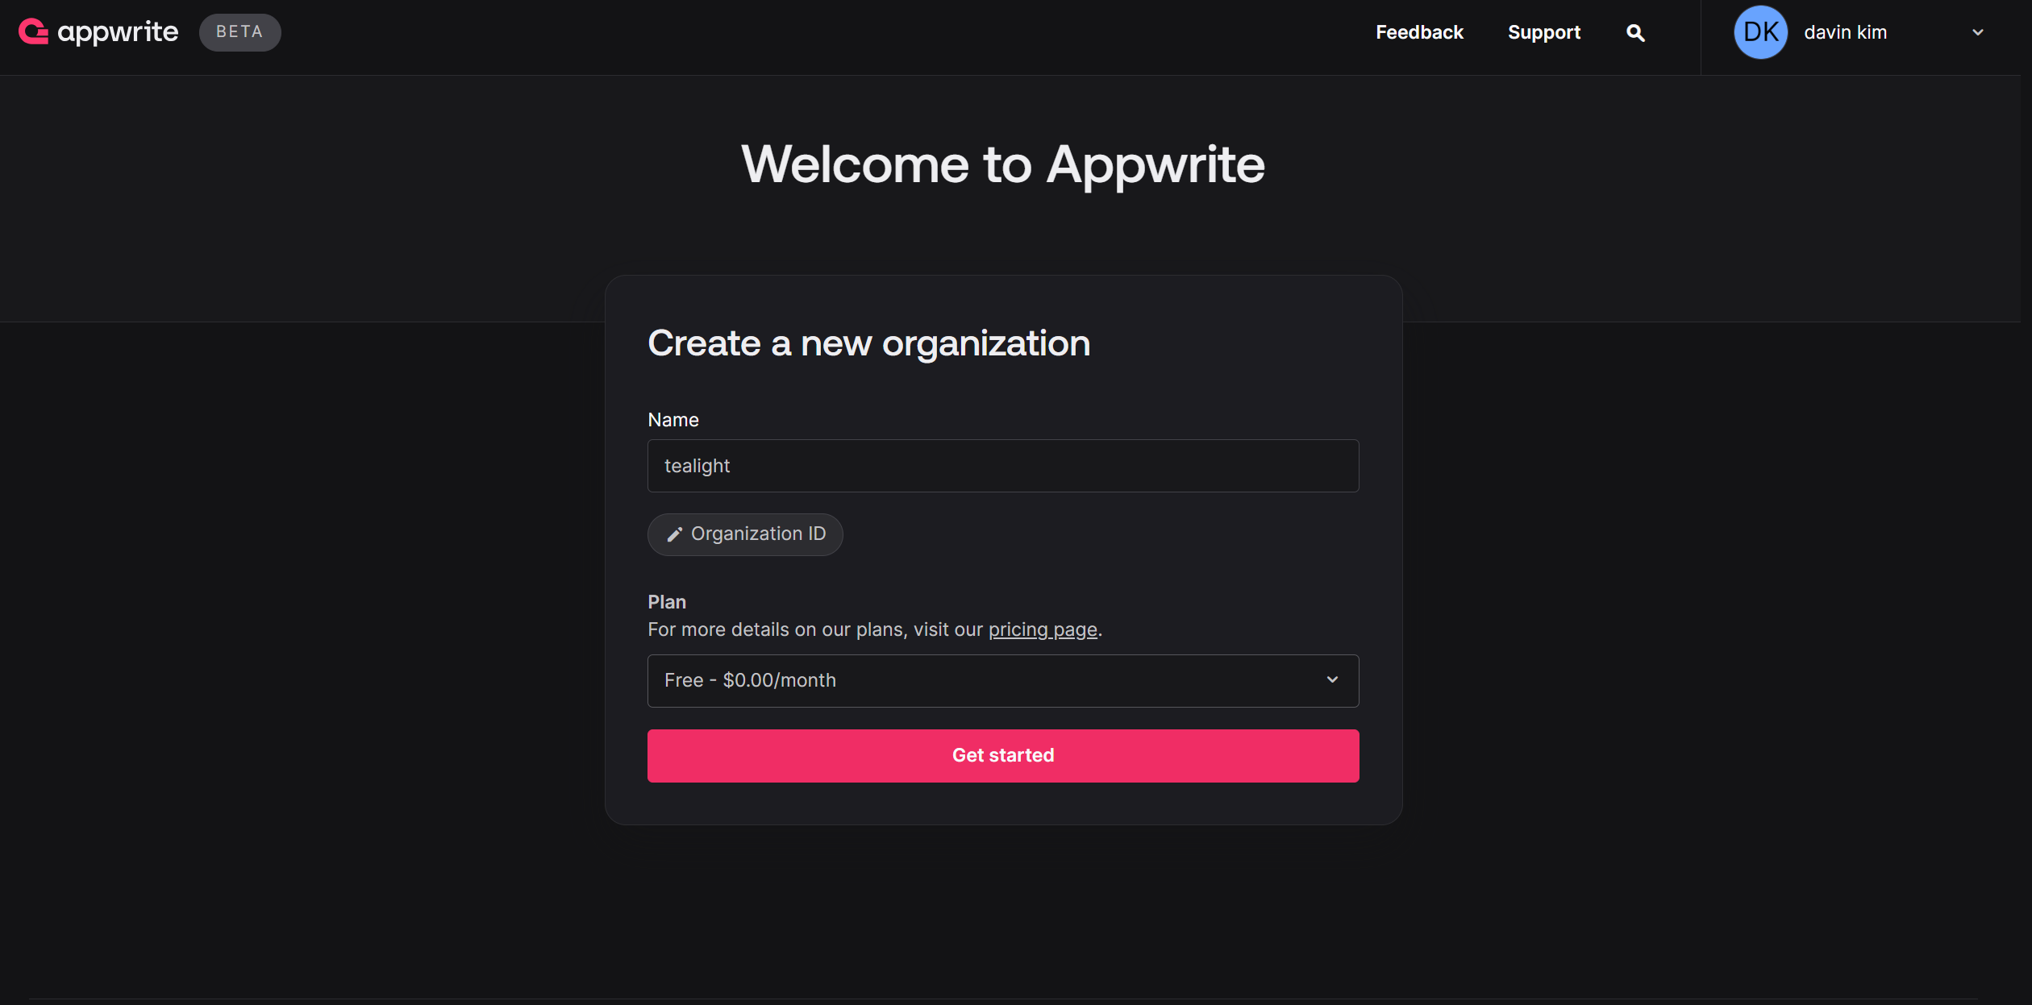Click pencil icon beside Organization ID

pos(674,534)
